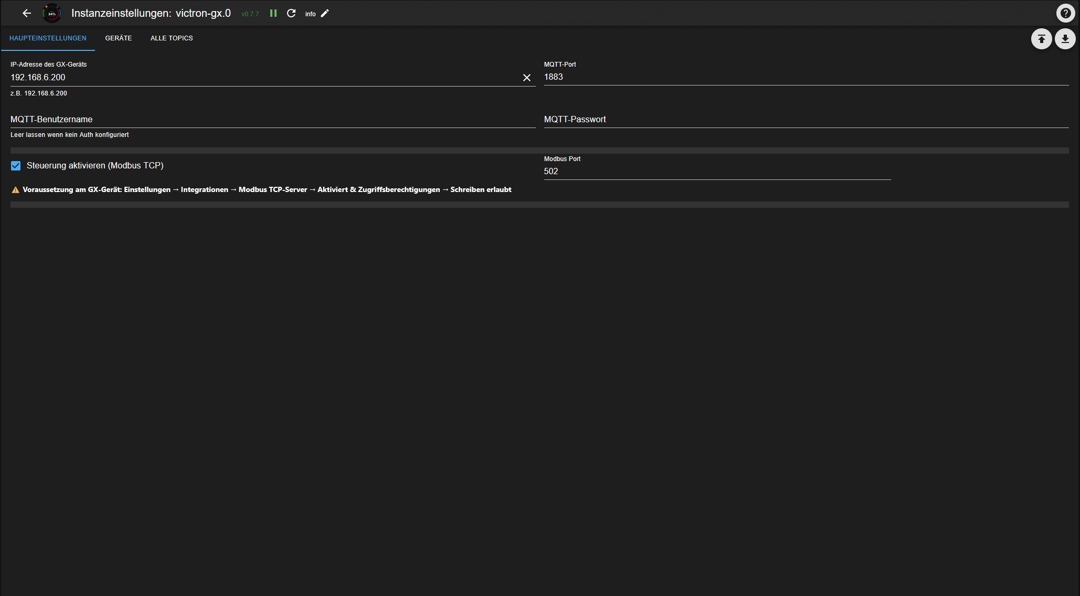Edit log level with pencil icon

[x=325, y=13]
